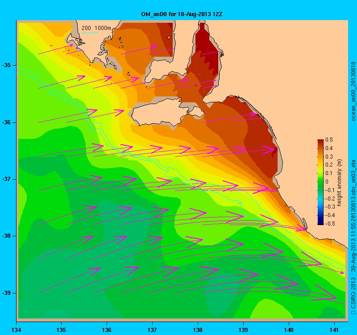Click the cyan contour legend line sample
This screenshot has height=335, width=357.
pyautogui.click(x=90, y=33)
